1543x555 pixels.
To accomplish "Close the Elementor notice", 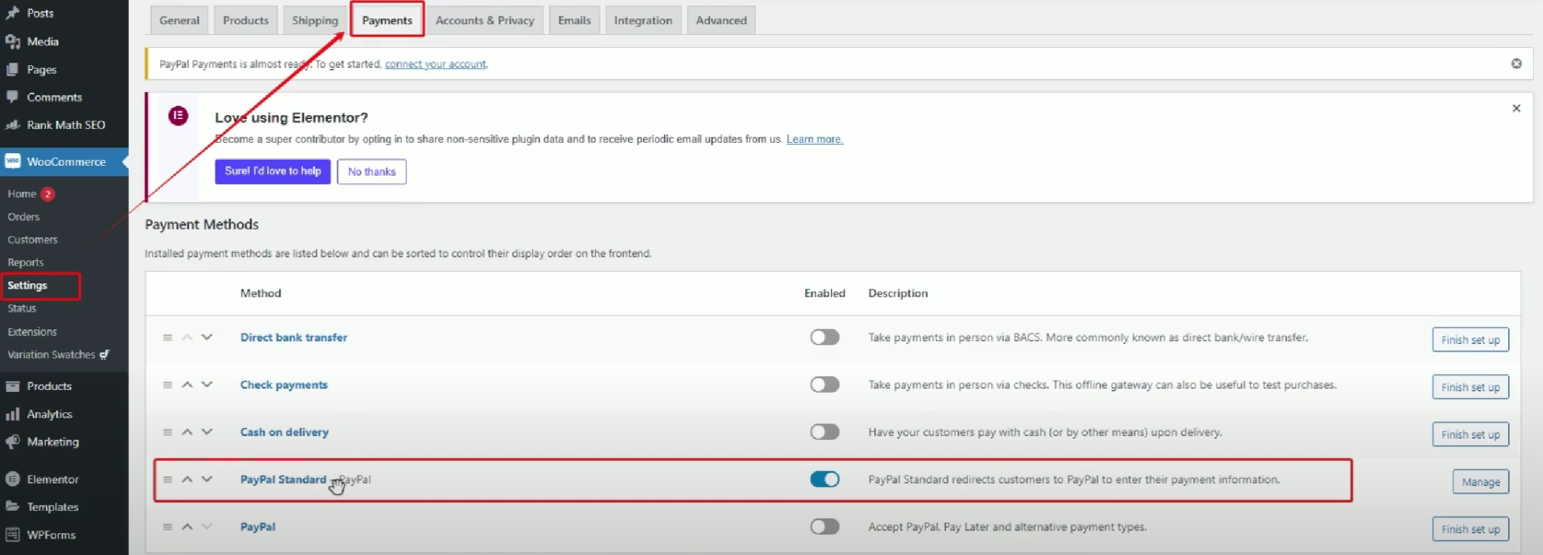I will coord(1516,109).
